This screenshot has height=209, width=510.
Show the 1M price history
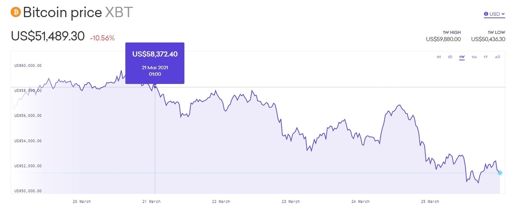pyautogui.click(x=474, y=57)
